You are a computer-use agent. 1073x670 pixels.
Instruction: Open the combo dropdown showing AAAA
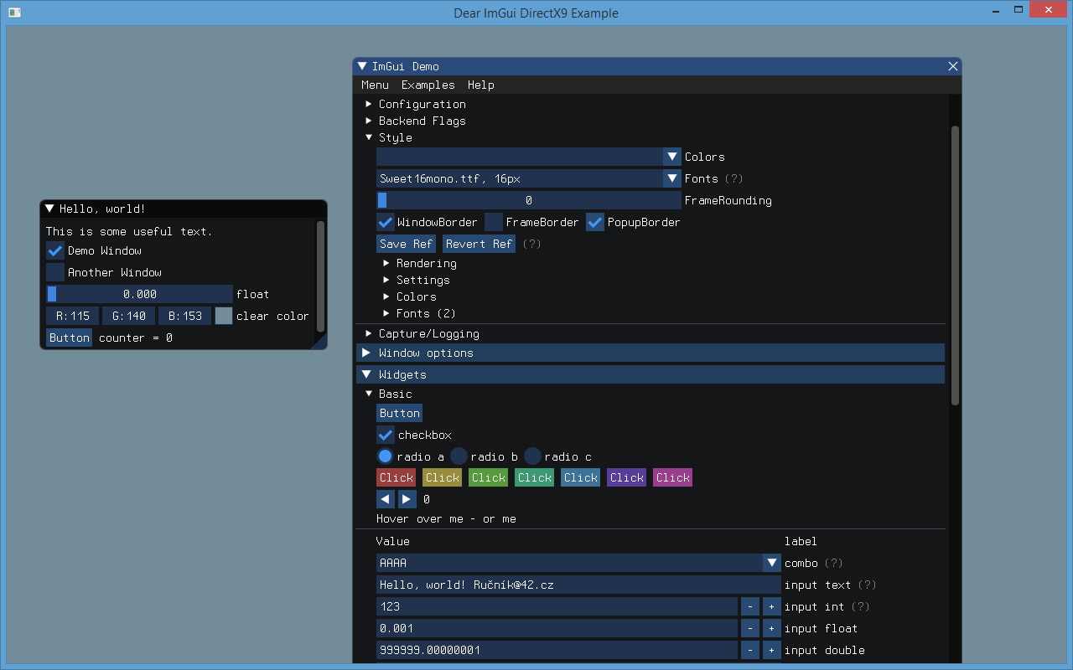pyautogui.click(x=770, y=563)
